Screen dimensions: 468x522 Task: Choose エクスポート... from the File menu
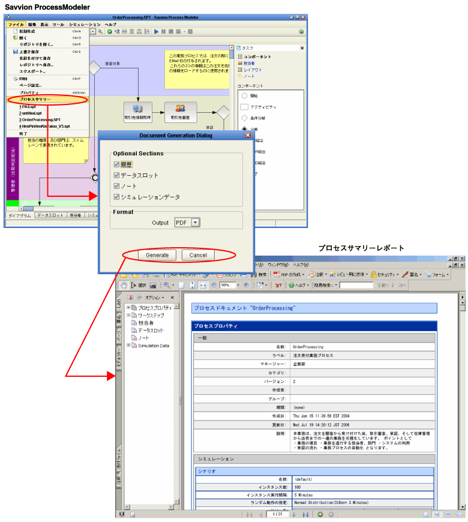coord(47,71)
